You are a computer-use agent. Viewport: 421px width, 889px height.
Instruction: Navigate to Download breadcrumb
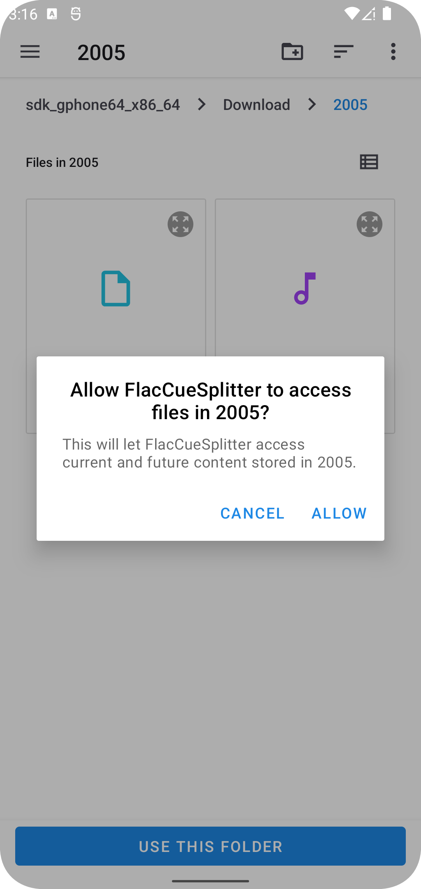coord(256,104)
